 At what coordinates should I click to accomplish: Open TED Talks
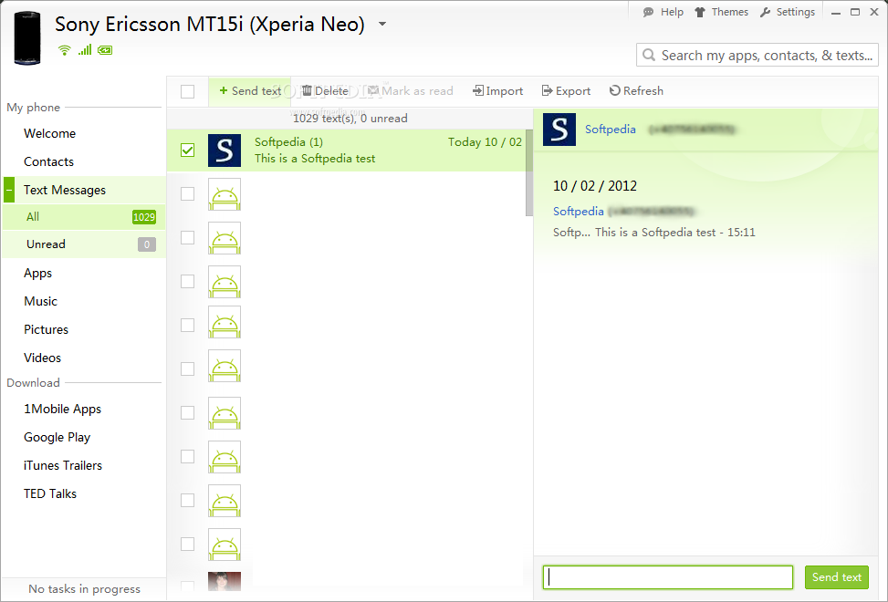click(x=50, y=493)
